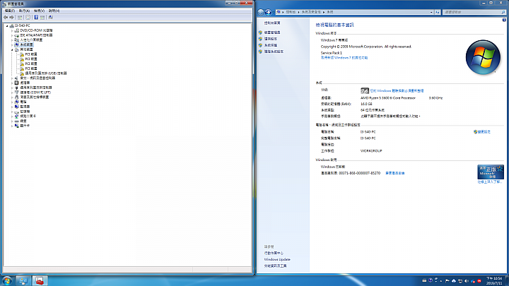
Task: Click Windows Update link at bottom
Action: tap(277, 259)
